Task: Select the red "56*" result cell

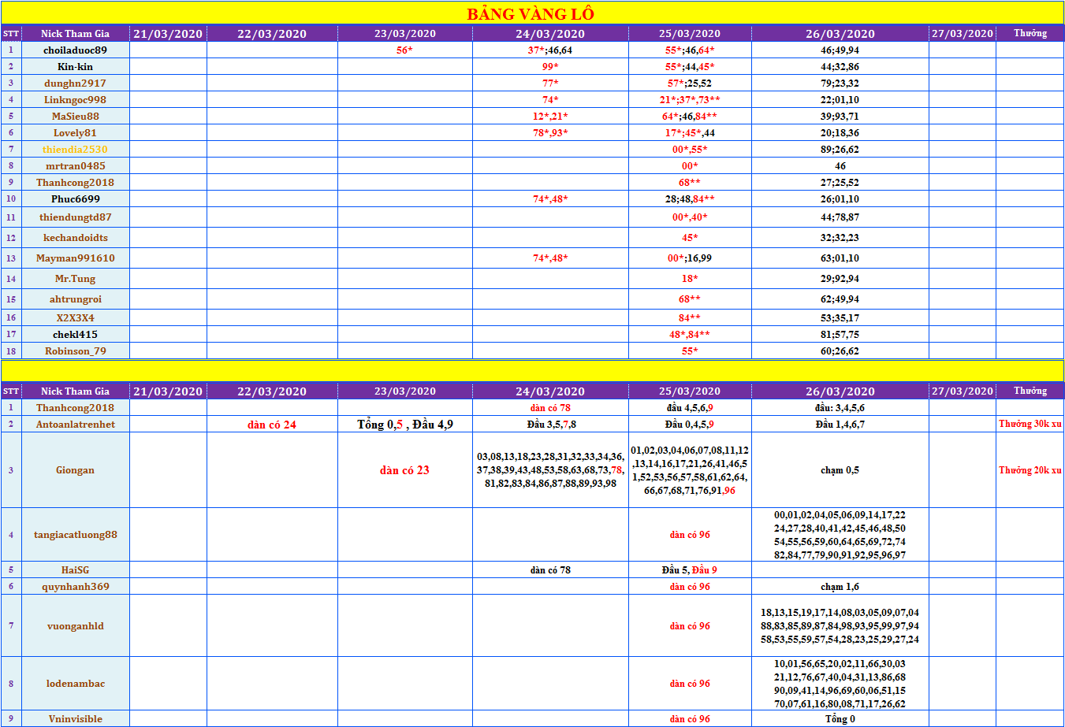Action: click(404, 50)
